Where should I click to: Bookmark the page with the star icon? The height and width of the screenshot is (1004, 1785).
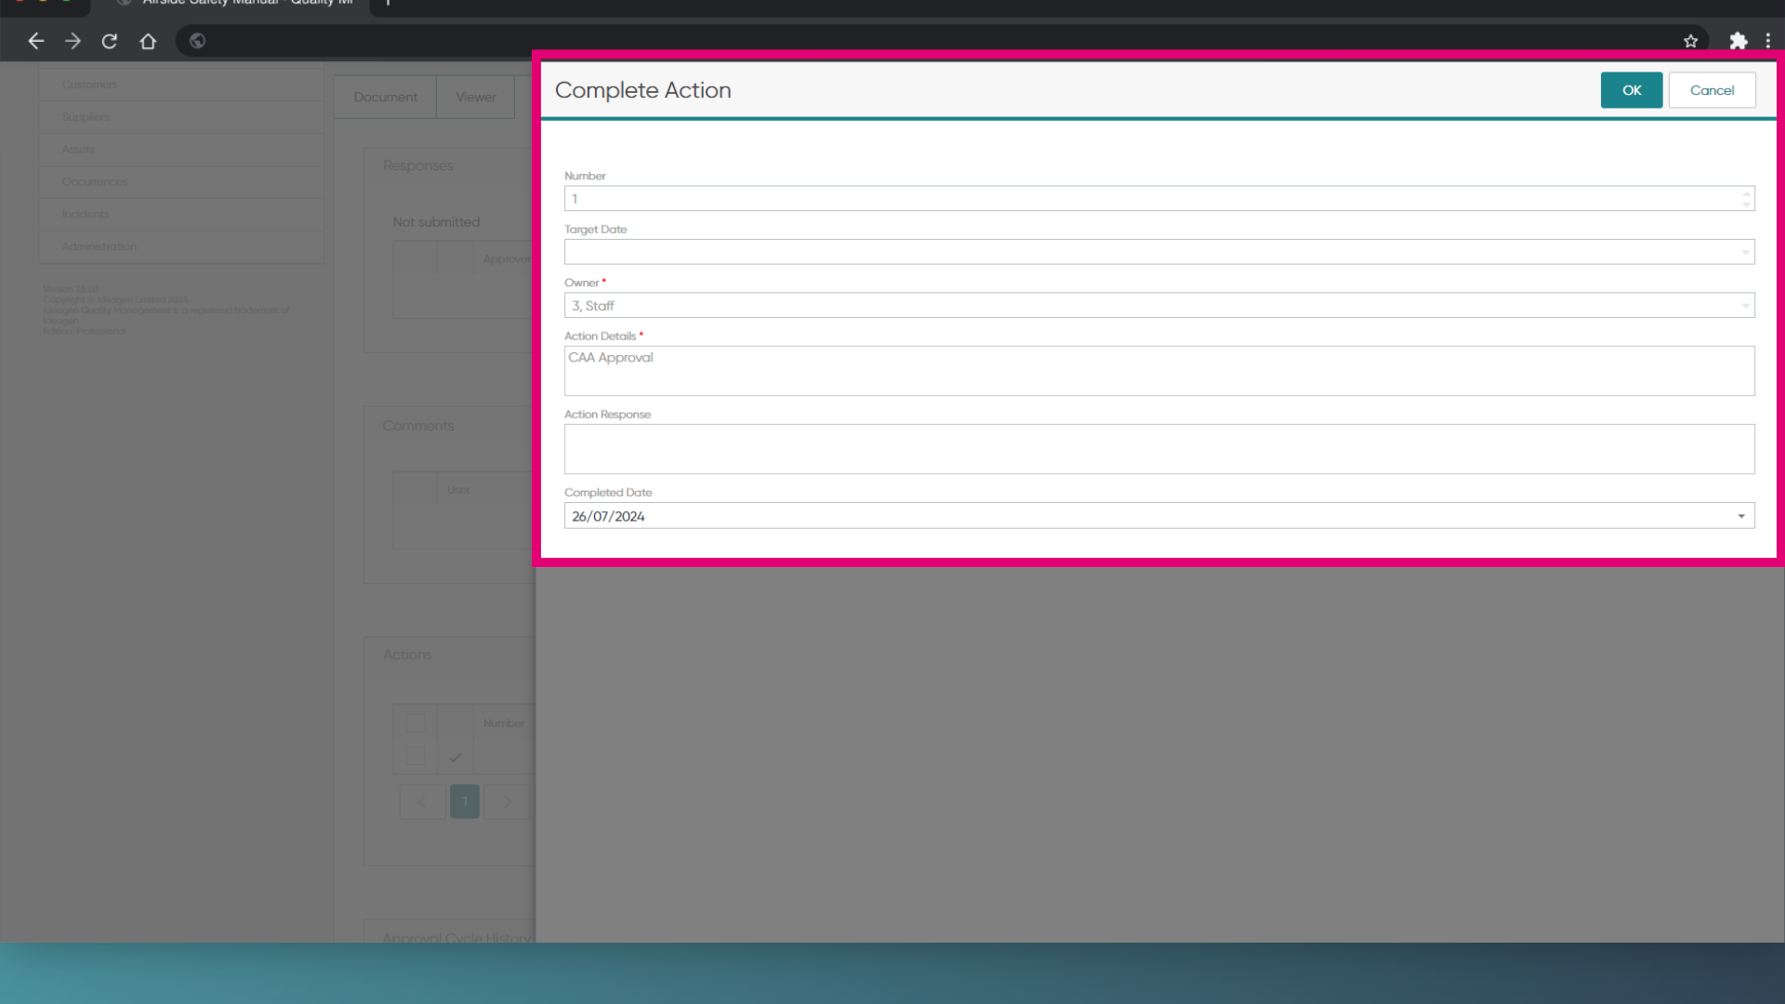click(x=1690, y=41)
